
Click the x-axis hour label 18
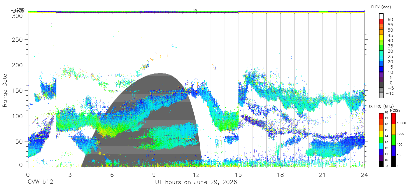click(280, 174)
